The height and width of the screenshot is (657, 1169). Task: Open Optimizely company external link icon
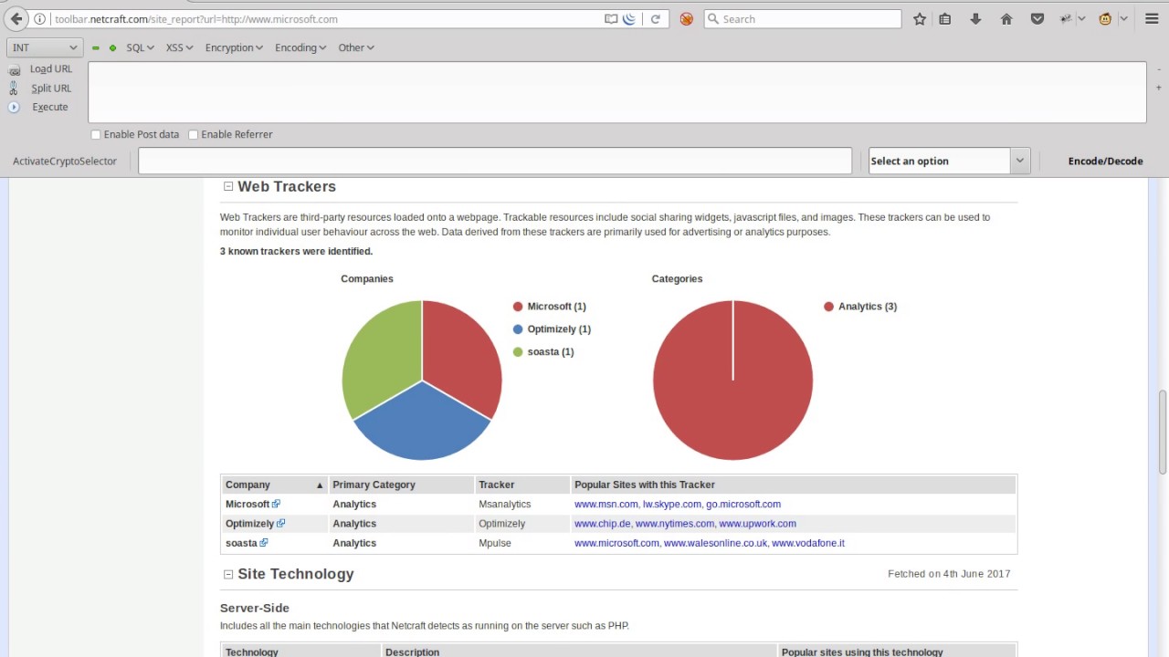280,524
